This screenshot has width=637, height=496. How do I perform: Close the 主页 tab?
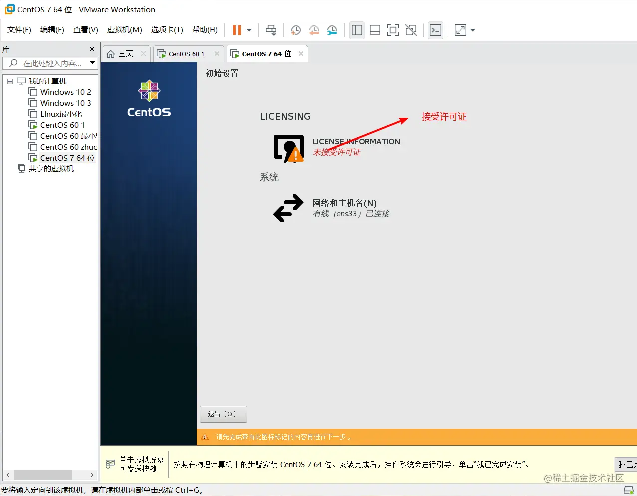(143, 54)
